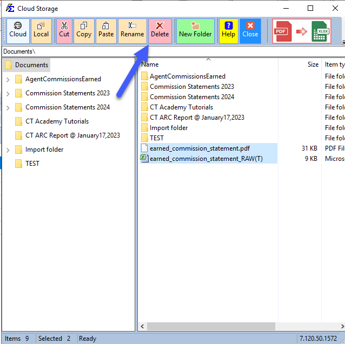
Task: Click the blue Close toolbar button
Action: (x=250, y=31)
